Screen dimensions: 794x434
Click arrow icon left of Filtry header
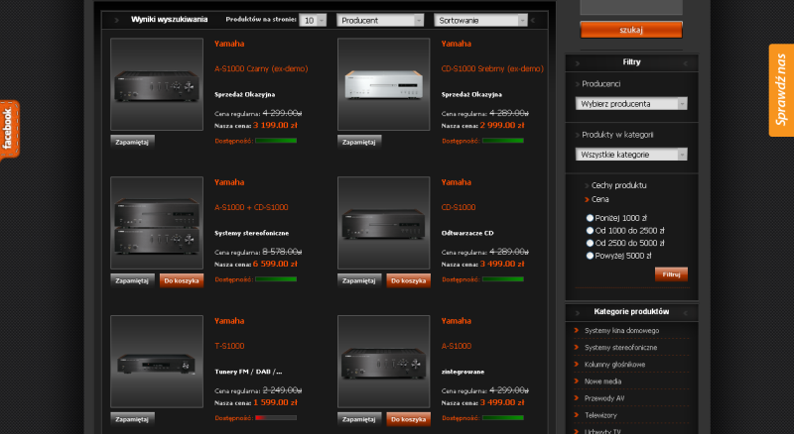[x=578, y=63]
